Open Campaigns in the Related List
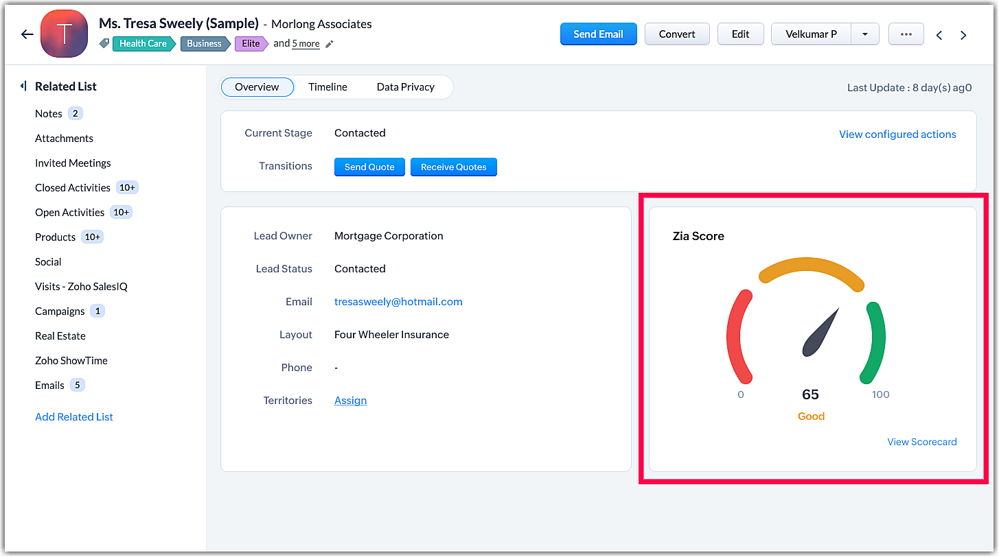 [x=60, y=311]
